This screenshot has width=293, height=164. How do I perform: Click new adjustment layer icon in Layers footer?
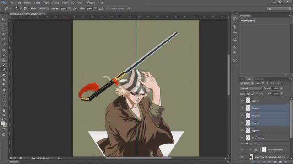click(x=270, y=162)
